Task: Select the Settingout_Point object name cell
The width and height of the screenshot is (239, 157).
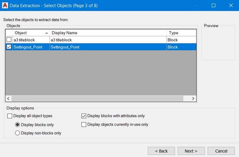Action: (31, 47)
